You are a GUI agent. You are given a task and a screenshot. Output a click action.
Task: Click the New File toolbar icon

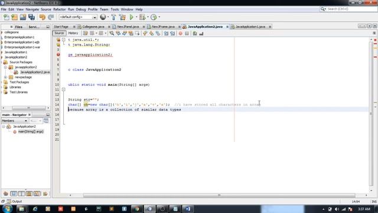pyautogui.click(x=6, y=17)
